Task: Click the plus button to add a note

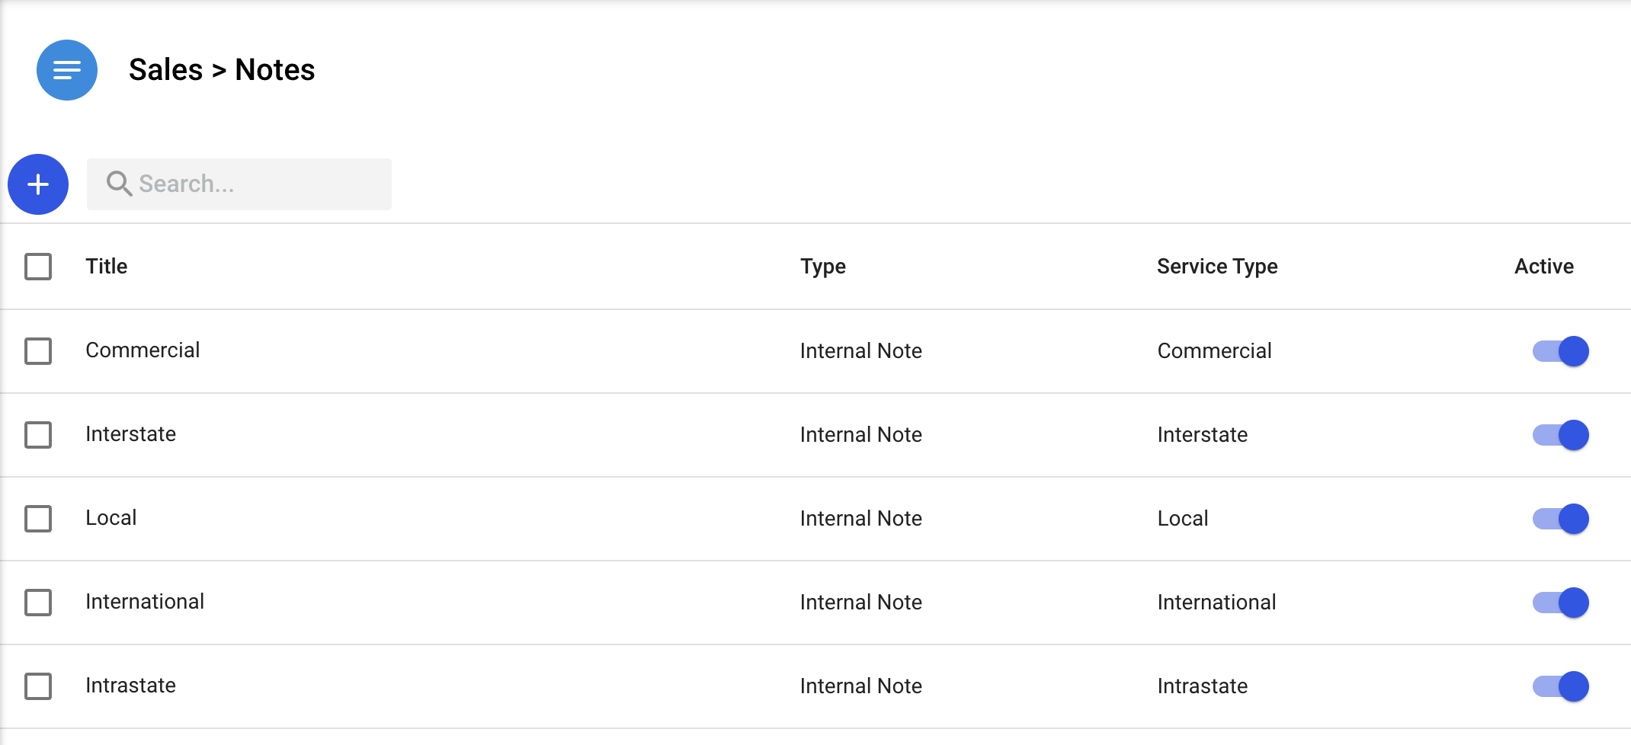Action: [x=38, y=184]
